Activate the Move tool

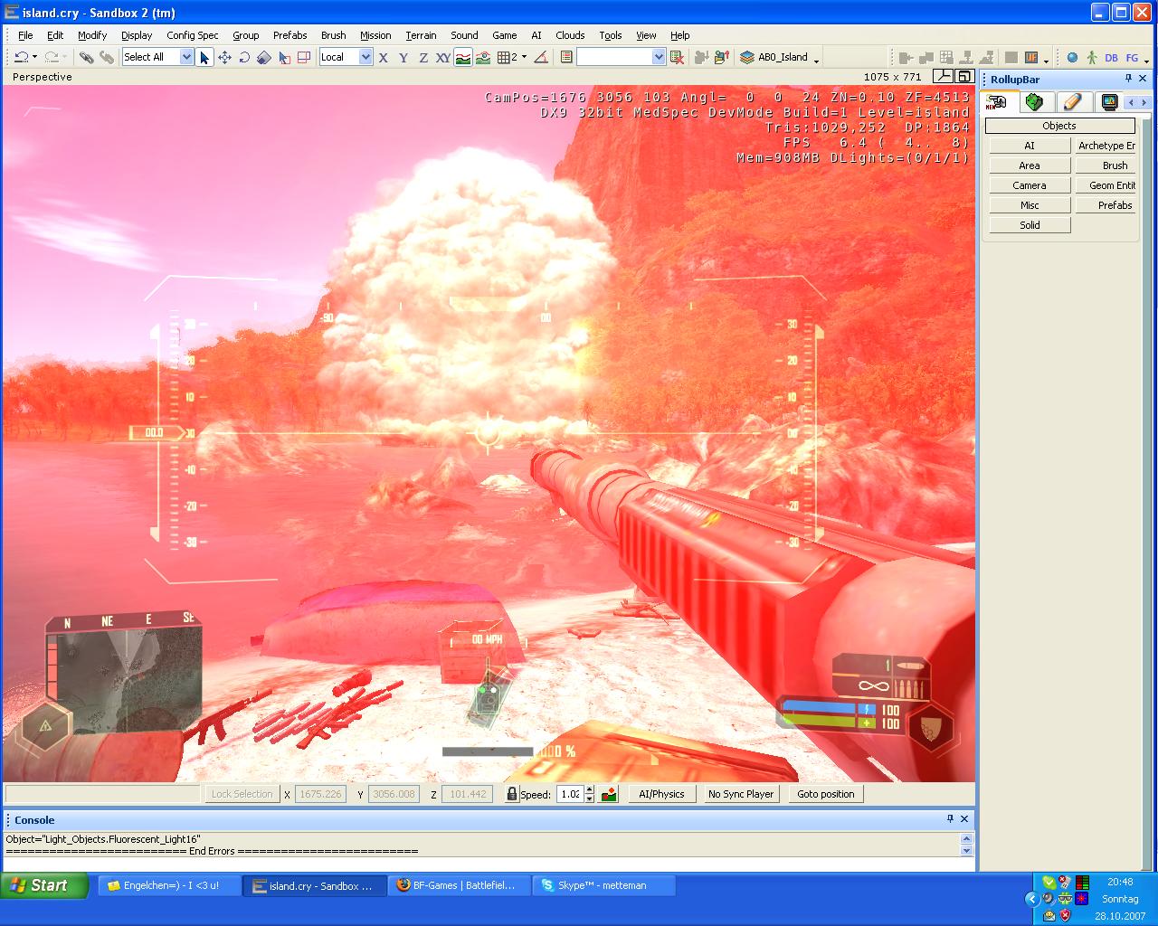click(224, 57)
